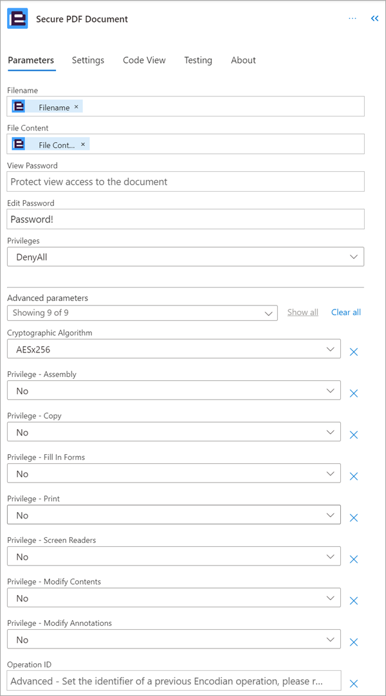Remove the Privilege - Modify Contents parameter
The height and width of the screenshot is (696, 386).
(x=354, y=601)
